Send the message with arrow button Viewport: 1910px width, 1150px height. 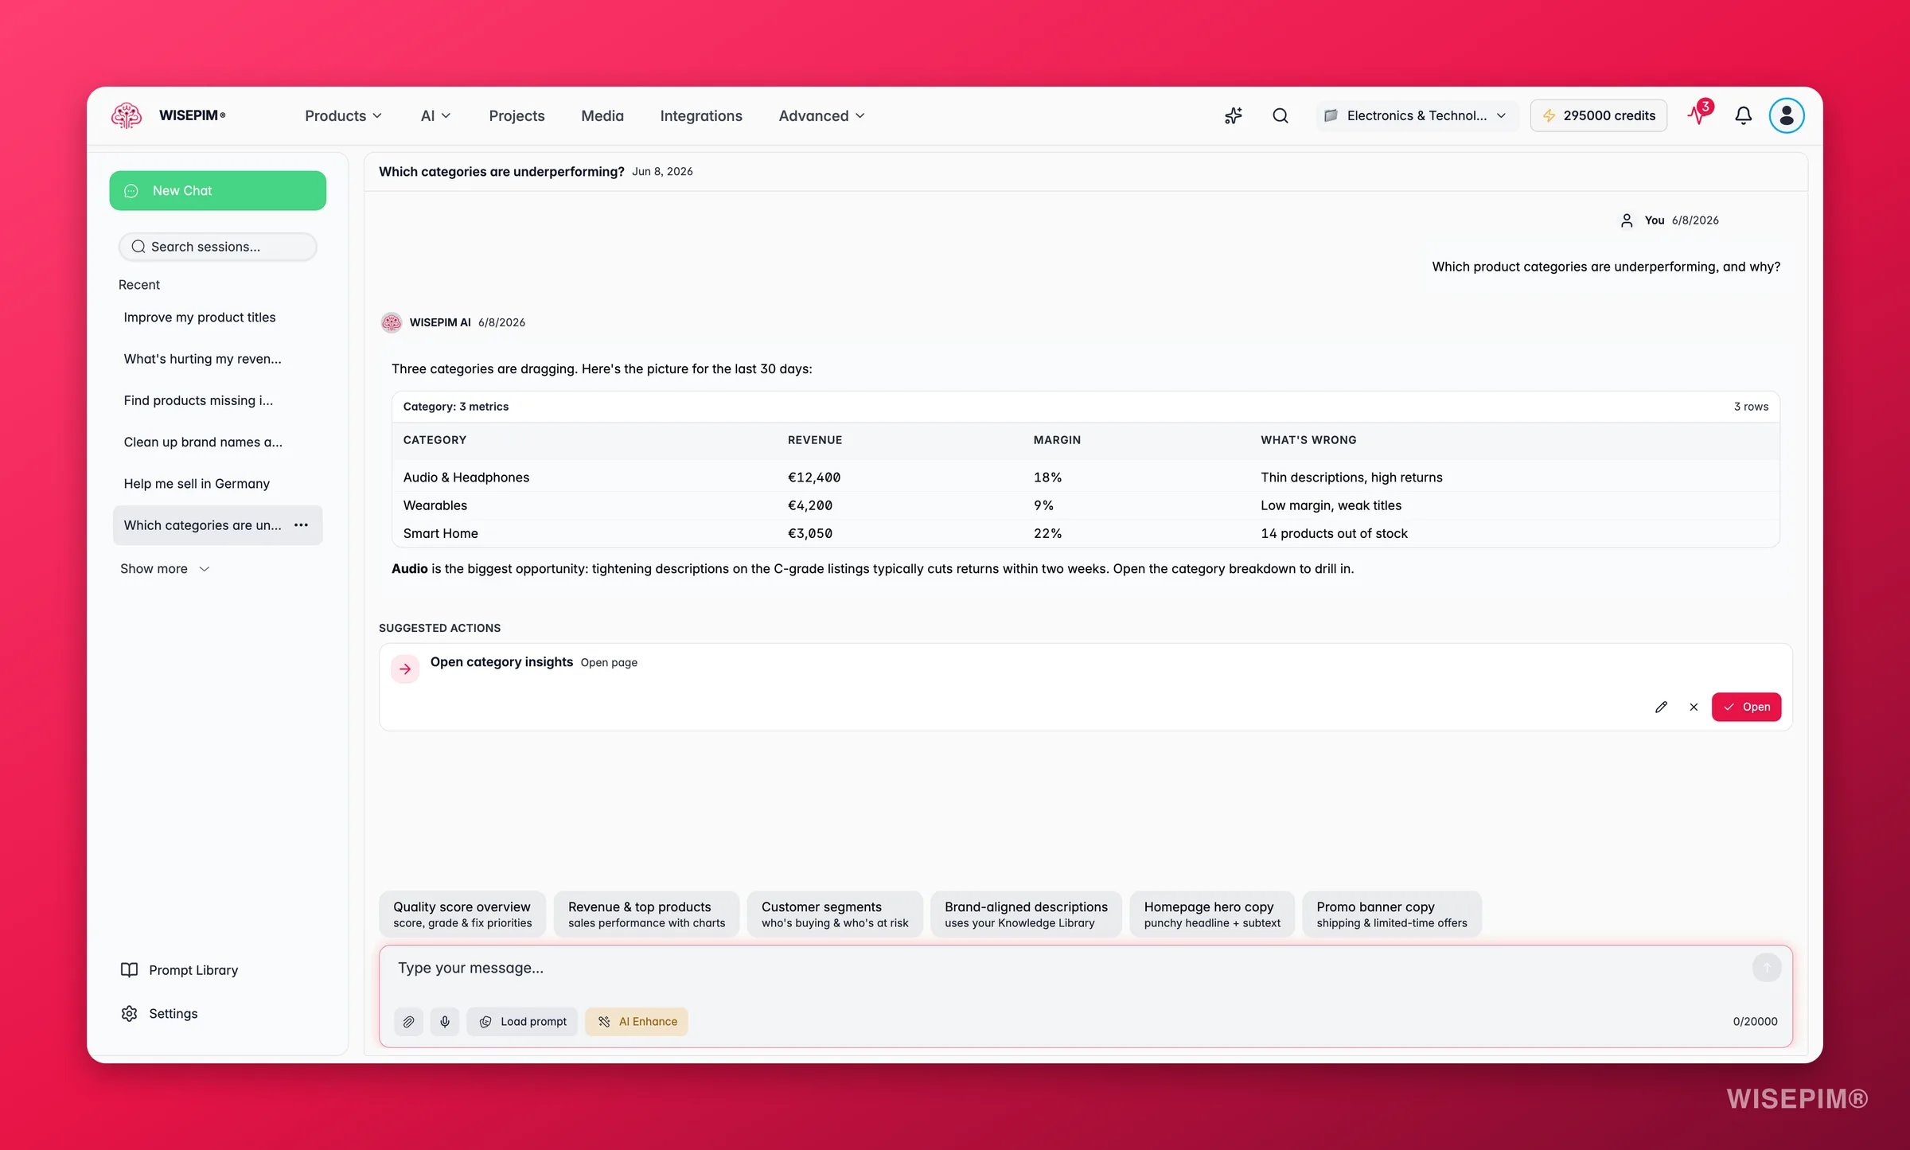pyautogui.click(x=1766, y=967)
